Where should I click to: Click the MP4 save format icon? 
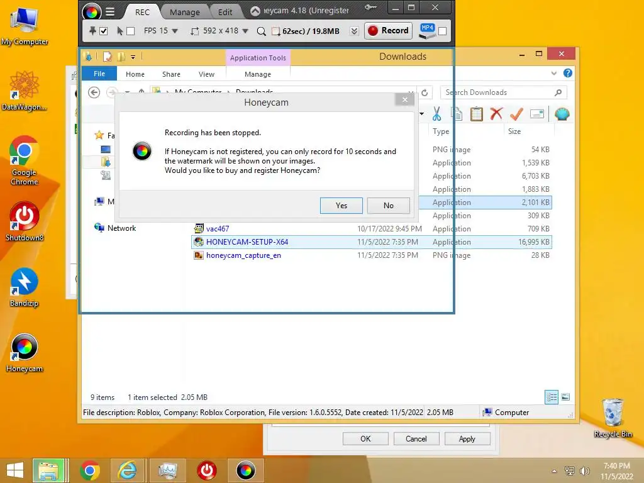click(427, 31)
